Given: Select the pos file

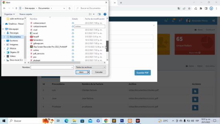Looking at the screenshot, I should click(x=35, y=57).
